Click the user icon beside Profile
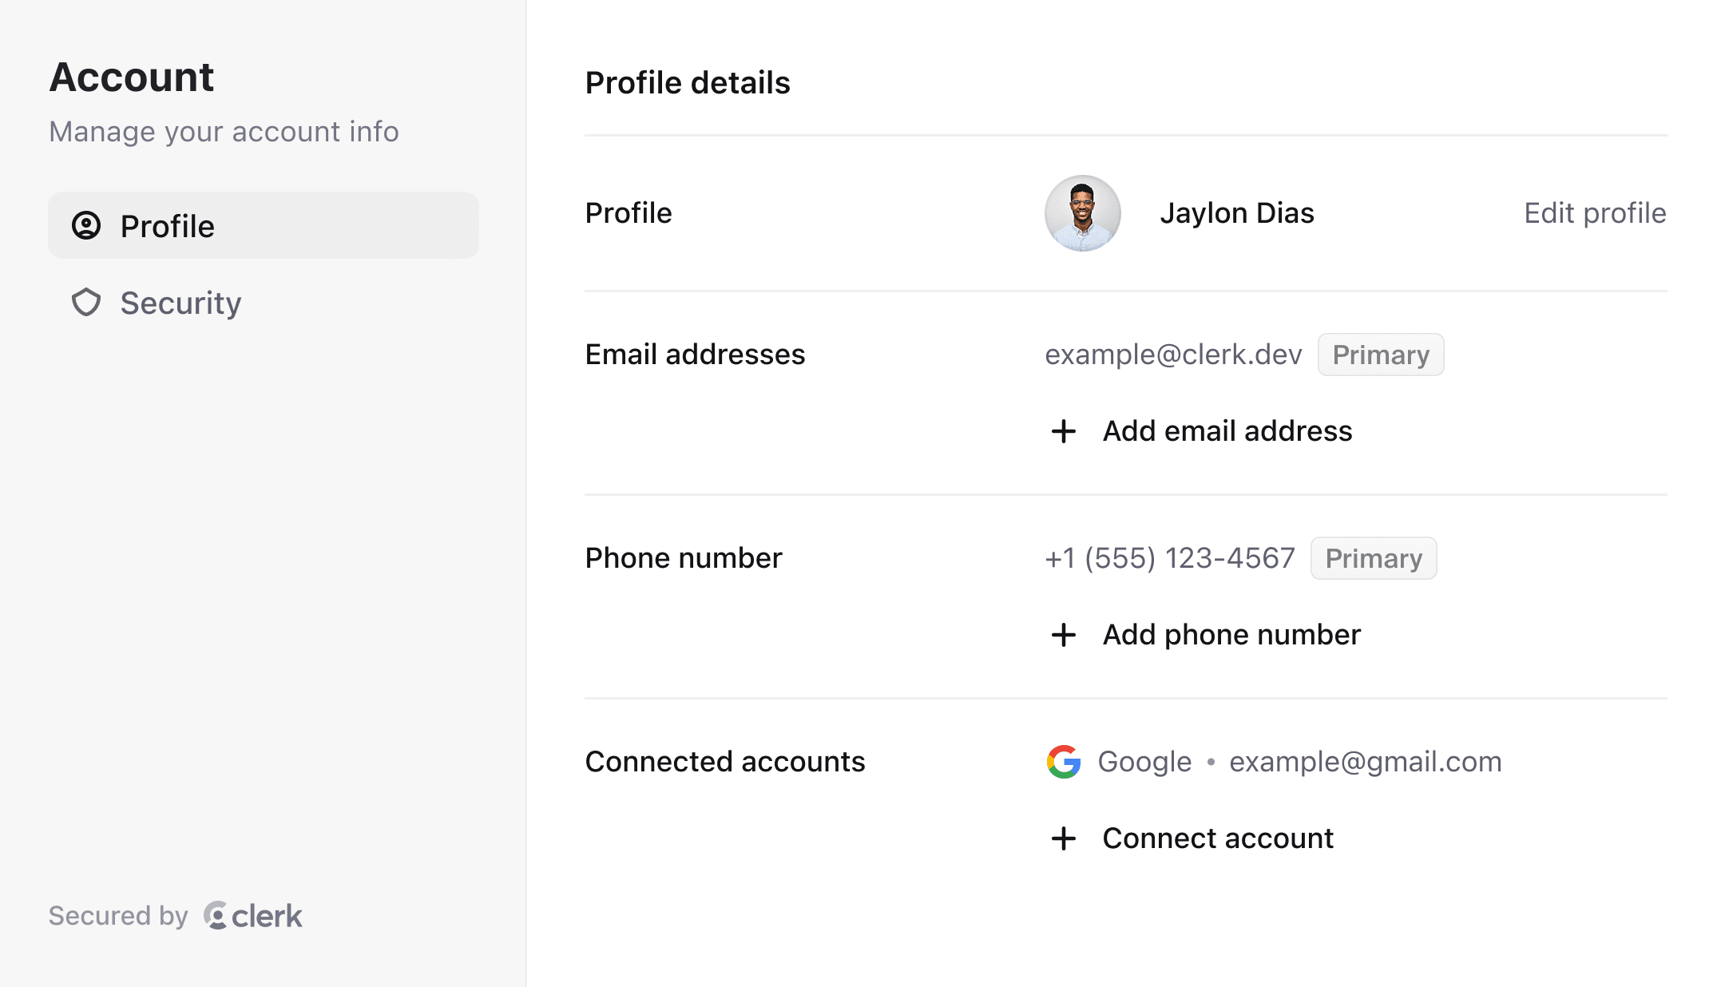Viewport: 1725px width, 987px height. 88,225
